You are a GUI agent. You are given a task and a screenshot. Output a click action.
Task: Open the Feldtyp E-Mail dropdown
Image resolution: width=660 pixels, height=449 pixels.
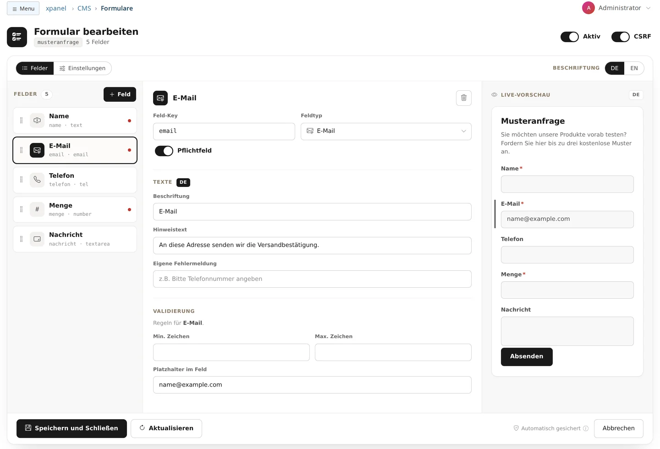(386, 131)
